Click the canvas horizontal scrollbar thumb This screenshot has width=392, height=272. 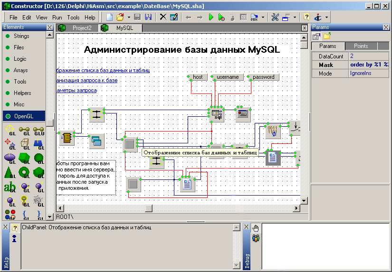coord(149,208)
